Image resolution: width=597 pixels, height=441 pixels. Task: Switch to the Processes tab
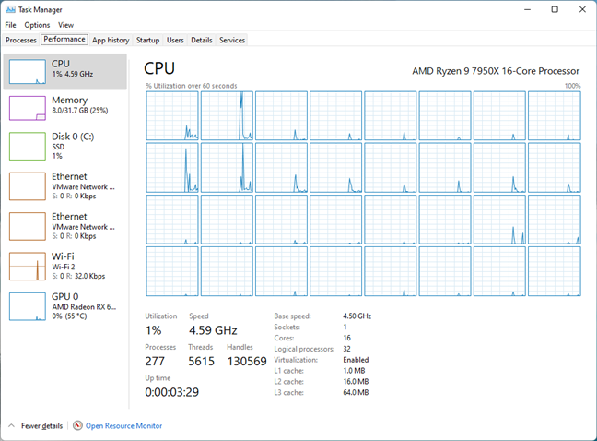(21, 41)
